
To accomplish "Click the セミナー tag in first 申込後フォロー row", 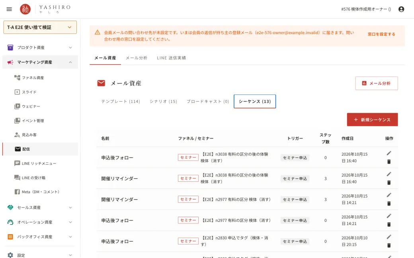I will point(188,158).
